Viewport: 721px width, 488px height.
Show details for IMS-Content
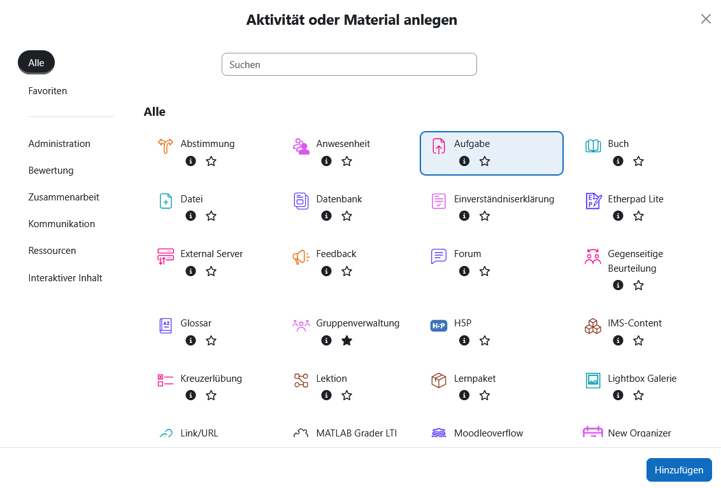point(618,340)
